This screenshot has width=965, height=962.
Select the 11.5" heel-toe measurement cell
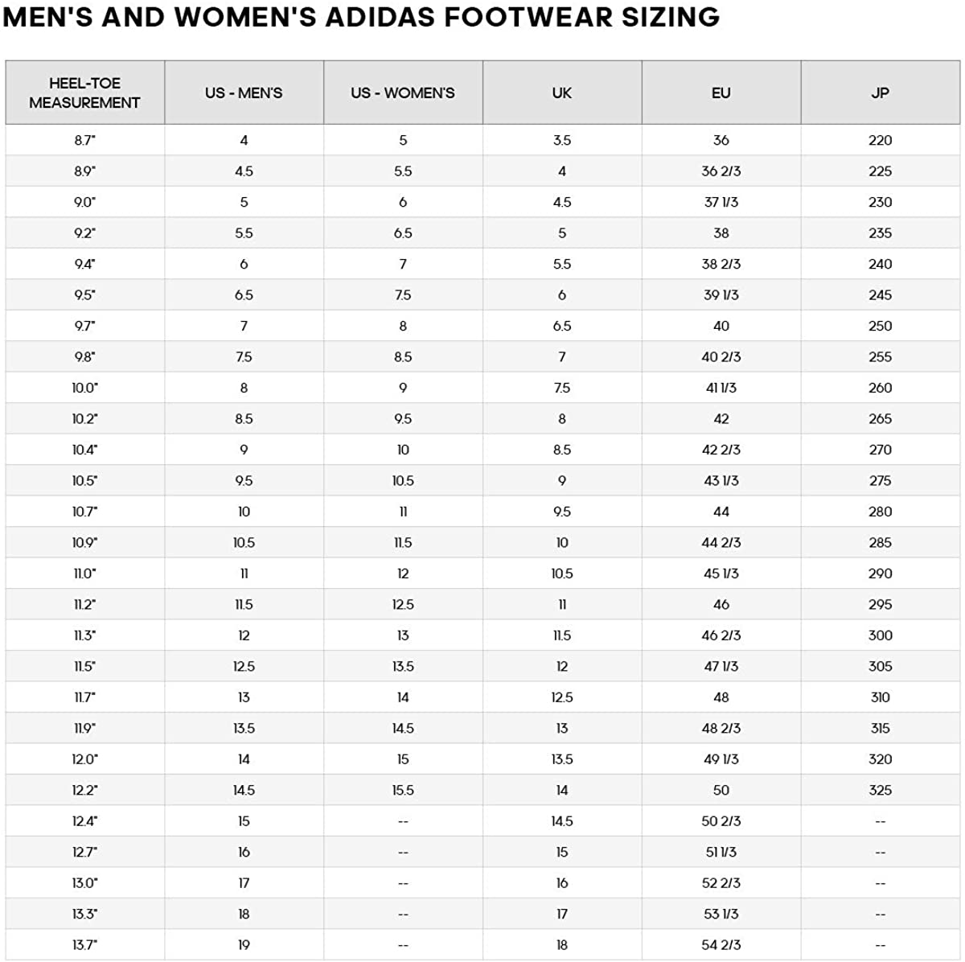pyautogui.click(x=84, y=666)
